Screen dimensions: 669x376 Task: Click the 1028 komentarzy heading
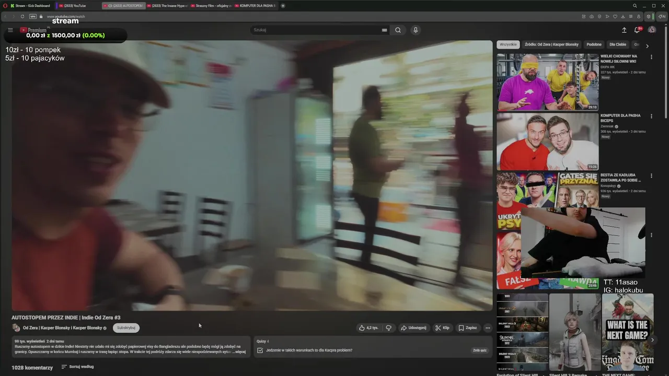(x=32, y=368)
